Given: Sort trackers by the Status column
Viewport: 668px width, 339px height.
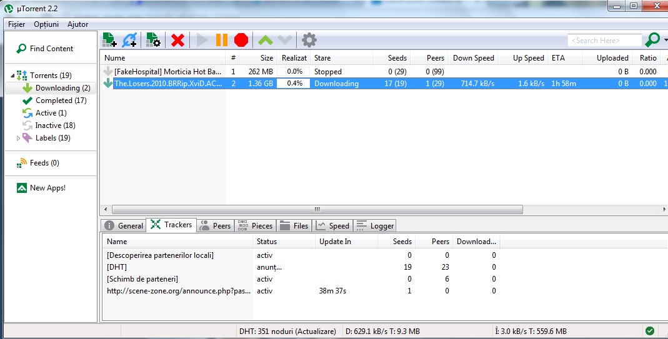Looking at the screenshot, I should tap(284, 242).
